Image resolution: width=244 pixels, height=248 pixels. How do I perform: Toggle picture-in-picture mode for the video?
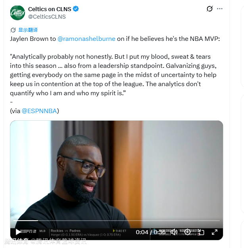coord(201,232)
